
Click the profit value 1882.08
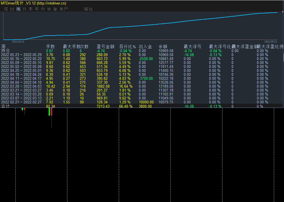(103, 86)
